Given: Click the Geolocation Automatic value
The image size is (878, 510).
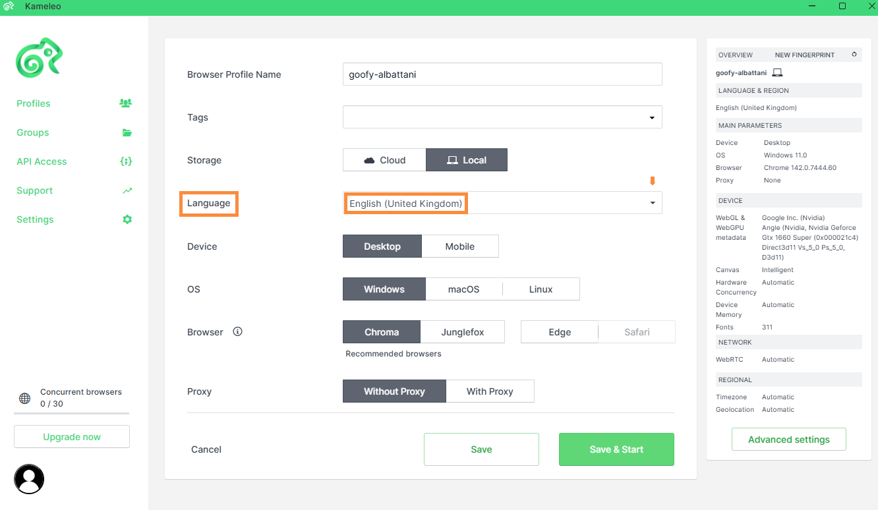Looking at the screenshot, I should (778, 410).
